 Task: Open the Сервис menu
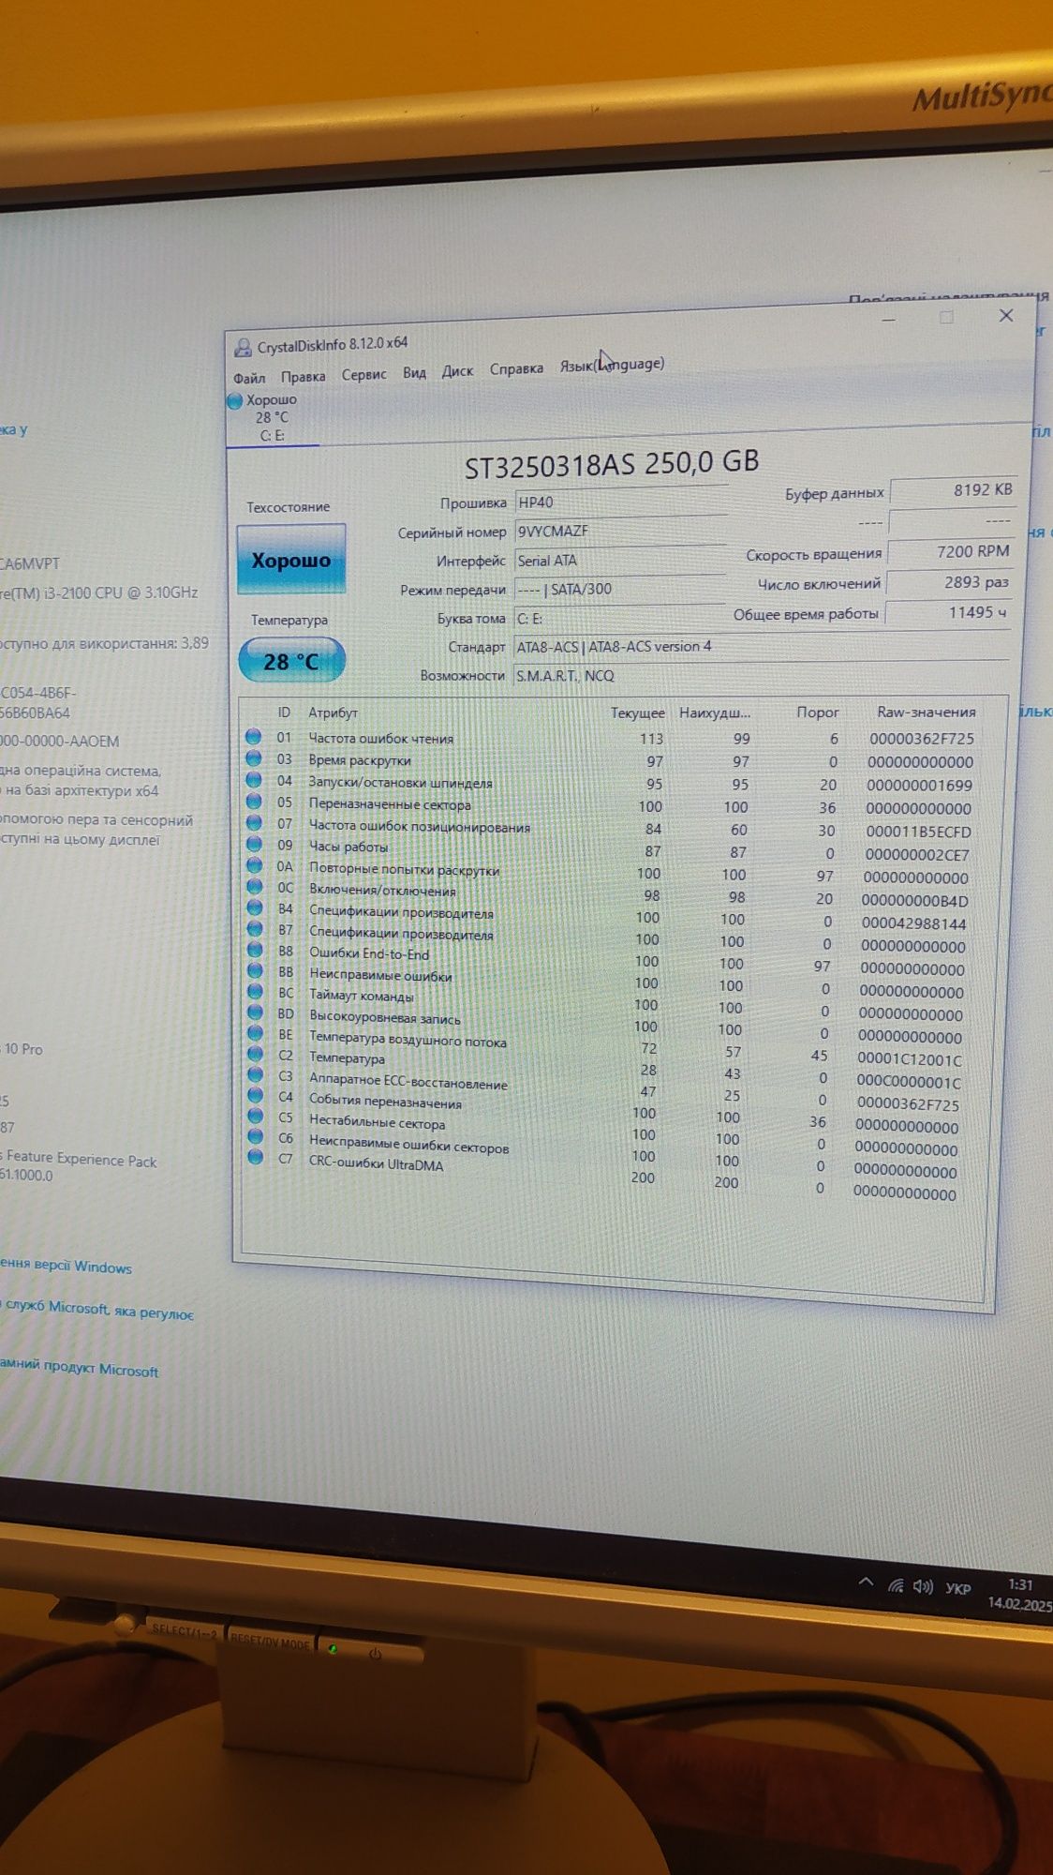pos(363,374)
